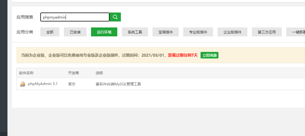The image size is (305, 136).
Task: Open the 专业版插件 category
Action: tap(198, 32)
